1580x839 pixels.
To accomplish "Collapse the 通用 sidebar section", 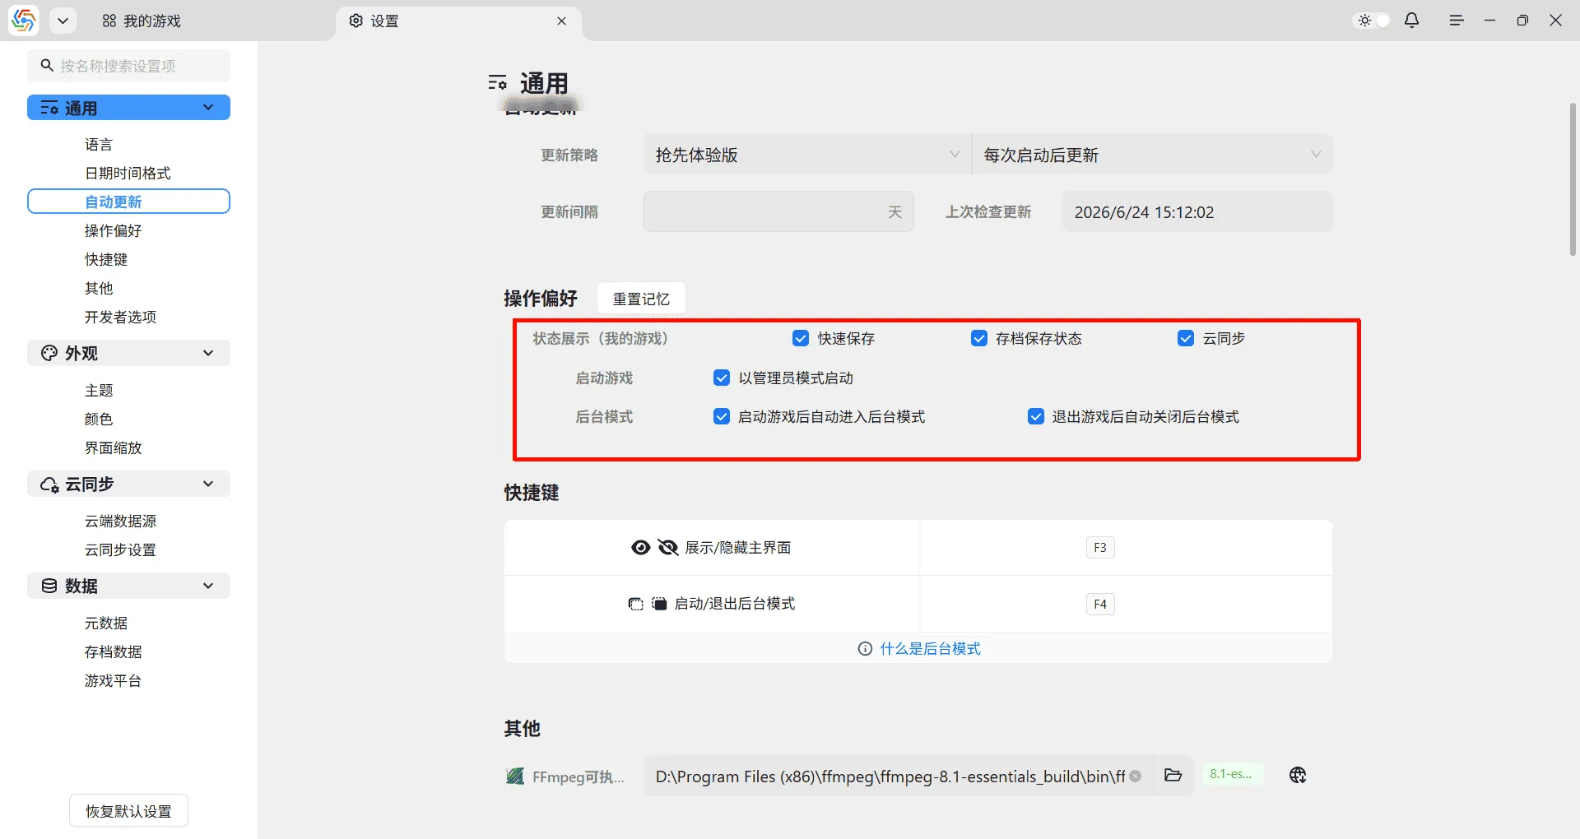I will [x=129, y=108].
